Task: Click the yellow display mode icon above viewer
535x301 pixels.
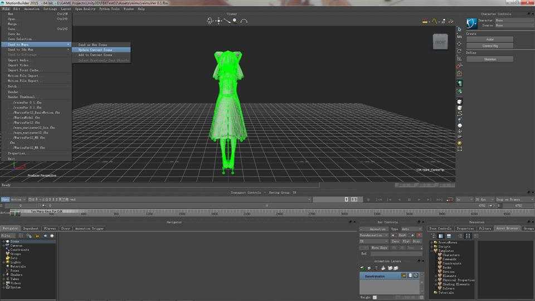Action: [x=434, y=21]
